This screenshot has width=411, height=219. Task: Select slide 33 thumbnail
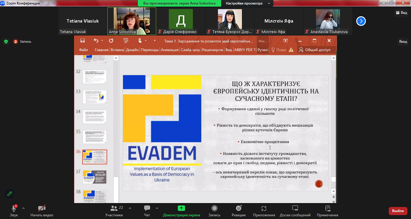click(95, 97)
